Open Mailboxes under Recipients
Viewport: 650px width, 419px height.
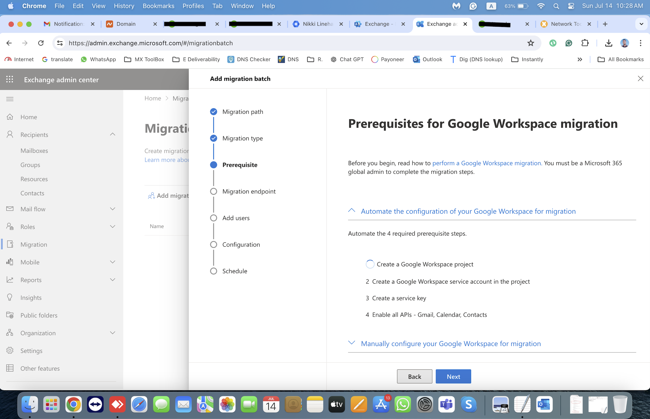[34, 150]
